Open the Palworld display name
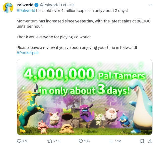156x146 pixels. click(25, 5)
